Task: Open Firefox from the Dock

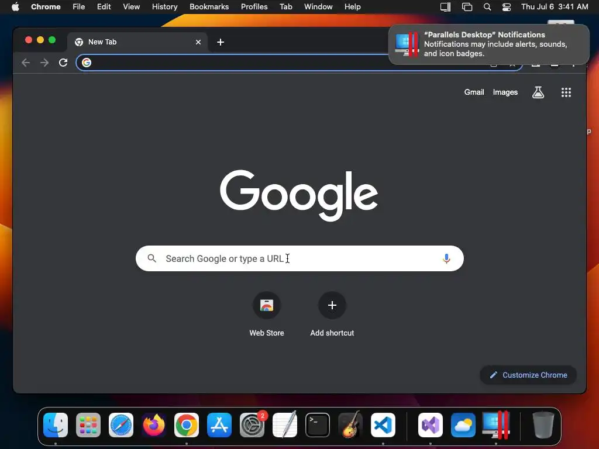Action: coord(154,425)
